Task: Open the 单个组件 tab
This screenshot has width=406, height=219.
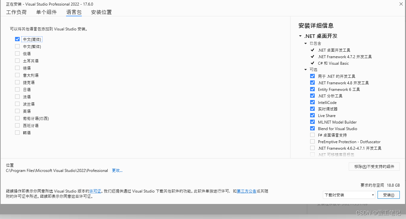Action: coord(46,12)
